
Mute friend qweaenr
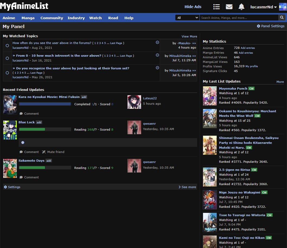[x=53, y=152]
